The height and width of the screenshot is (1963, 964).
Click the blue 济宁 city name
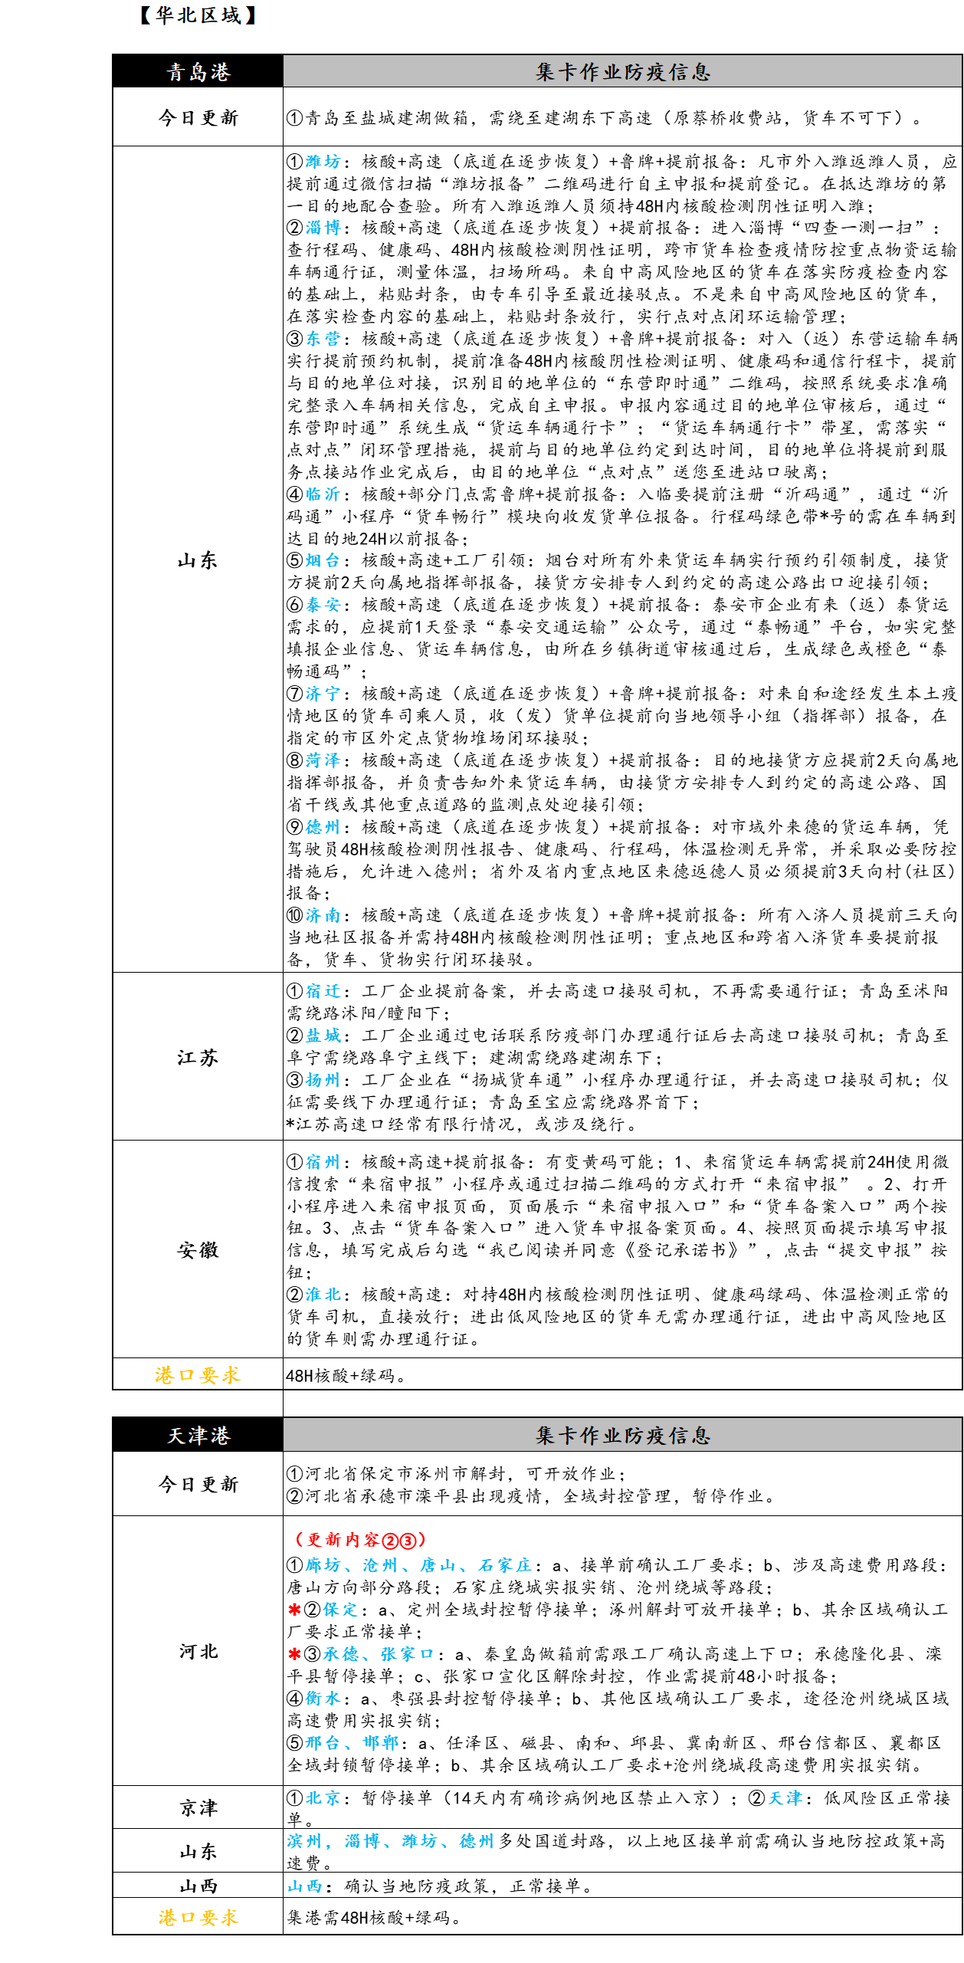[323, 693]
